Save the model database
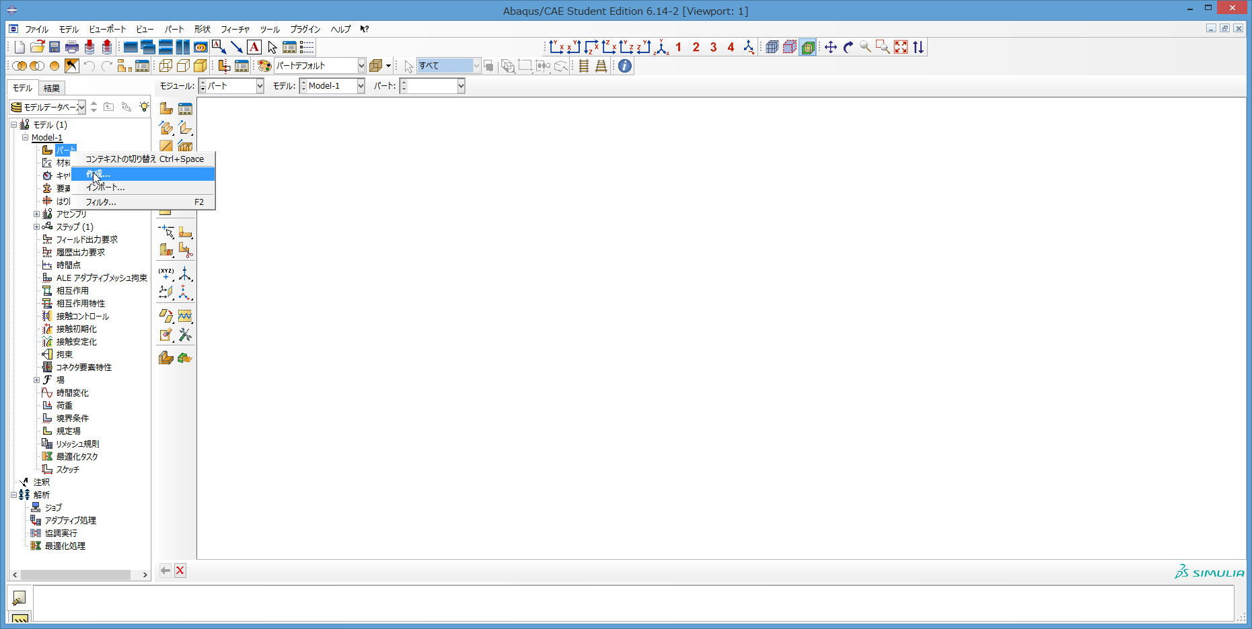 [x=54, y=47]
